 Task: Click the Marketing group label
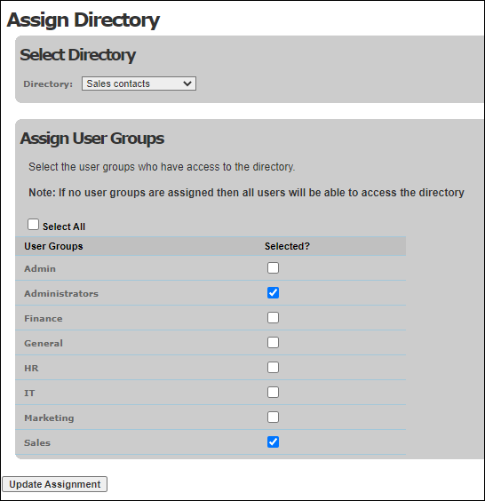point(49,417)
